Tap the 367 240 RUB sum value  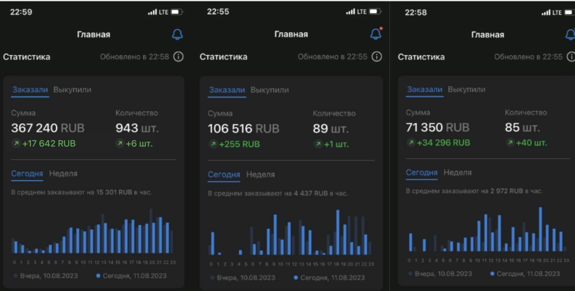point(48,128)
